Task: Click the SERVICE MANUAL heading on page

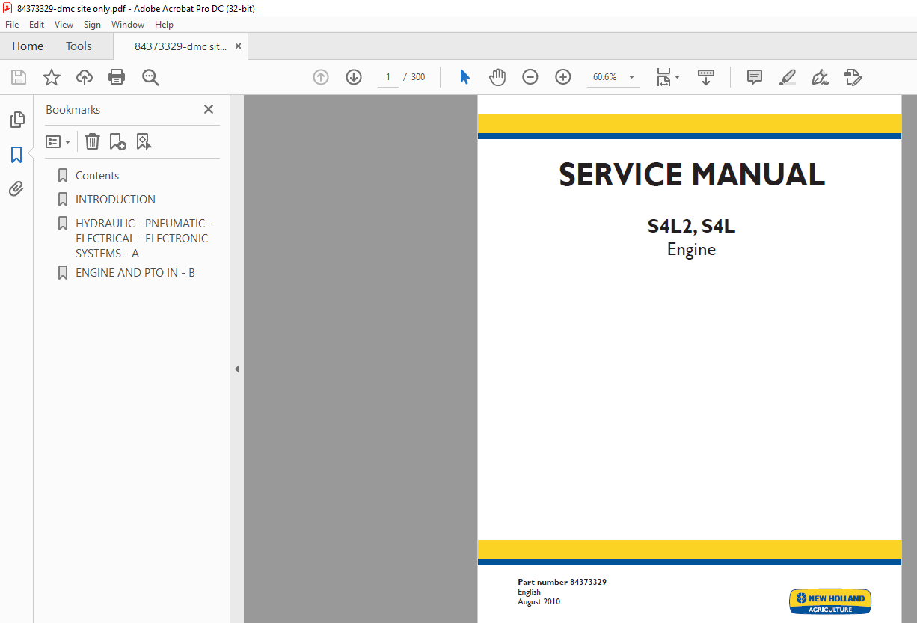Action: (691, 174)
